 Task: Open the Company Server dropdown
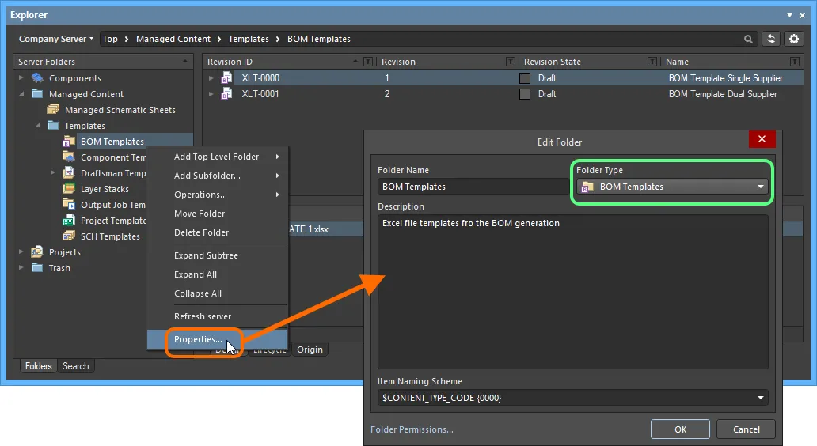click(x=55, y=39)
